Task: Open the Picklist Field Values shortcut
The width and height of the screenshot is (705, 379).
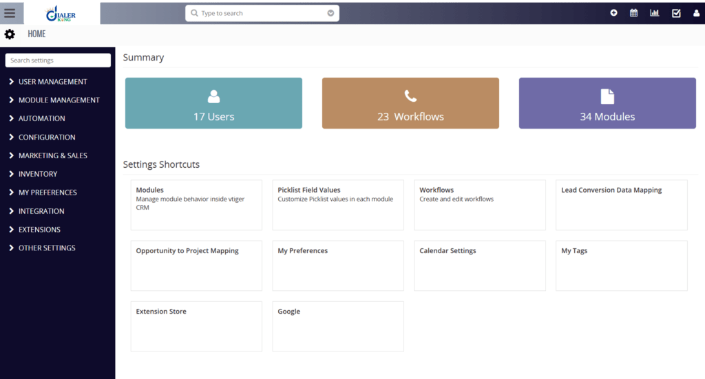Action: click(x=338, y=205)
